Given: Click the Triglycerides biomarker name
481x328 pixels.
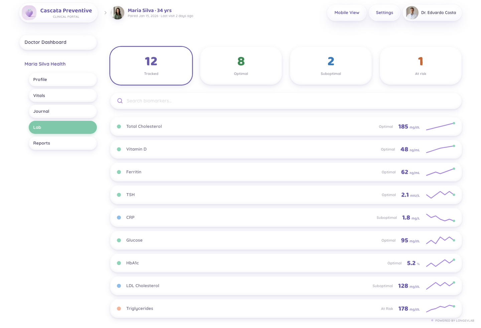Looking at the screenshot, I should tap(140, 309).
